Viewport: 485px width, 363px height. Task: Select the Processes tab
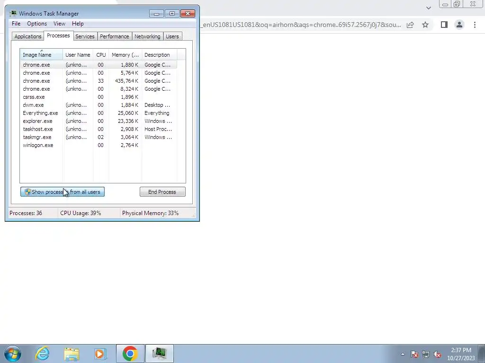click(58, 35)
